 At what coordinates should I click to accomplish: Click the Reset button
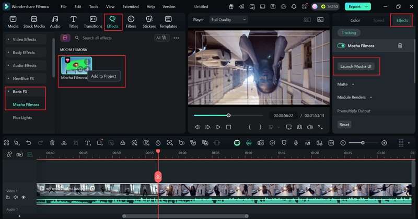tap(344, 125)
